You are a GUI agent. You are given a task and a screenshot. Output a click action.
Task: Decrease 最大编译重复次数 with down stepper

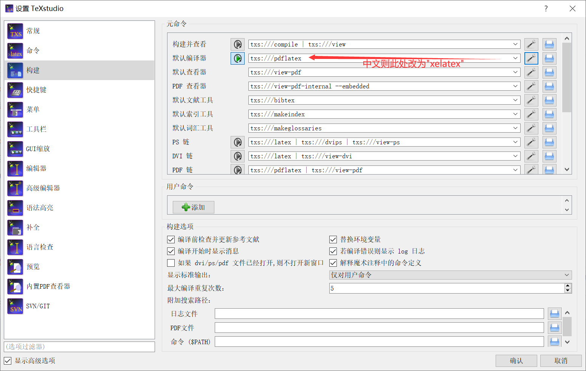pyautogui.click(x=567, y=291)
